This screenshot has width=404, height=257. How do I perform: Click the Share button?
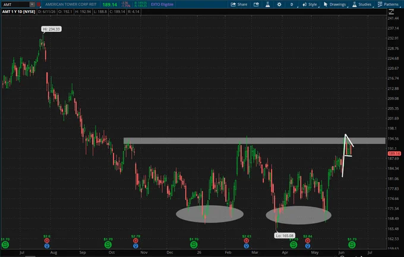[x=239, y=4]
